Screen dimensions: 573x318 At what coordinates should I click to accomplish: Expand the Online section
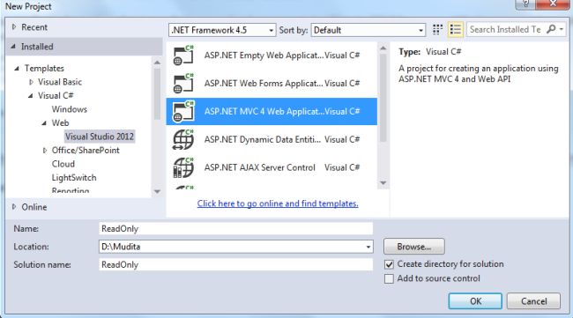pos(14,207)
